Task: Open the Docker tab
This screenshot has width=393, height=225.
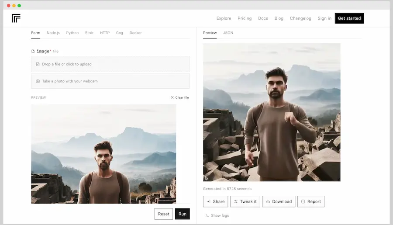Action: [136, 33]
